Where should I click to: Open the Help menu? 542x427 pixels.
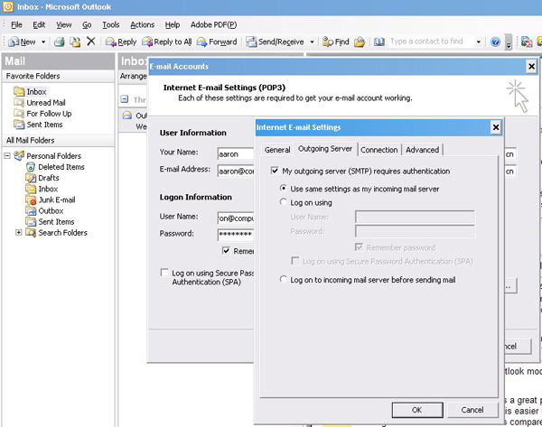tap(173, 25)
